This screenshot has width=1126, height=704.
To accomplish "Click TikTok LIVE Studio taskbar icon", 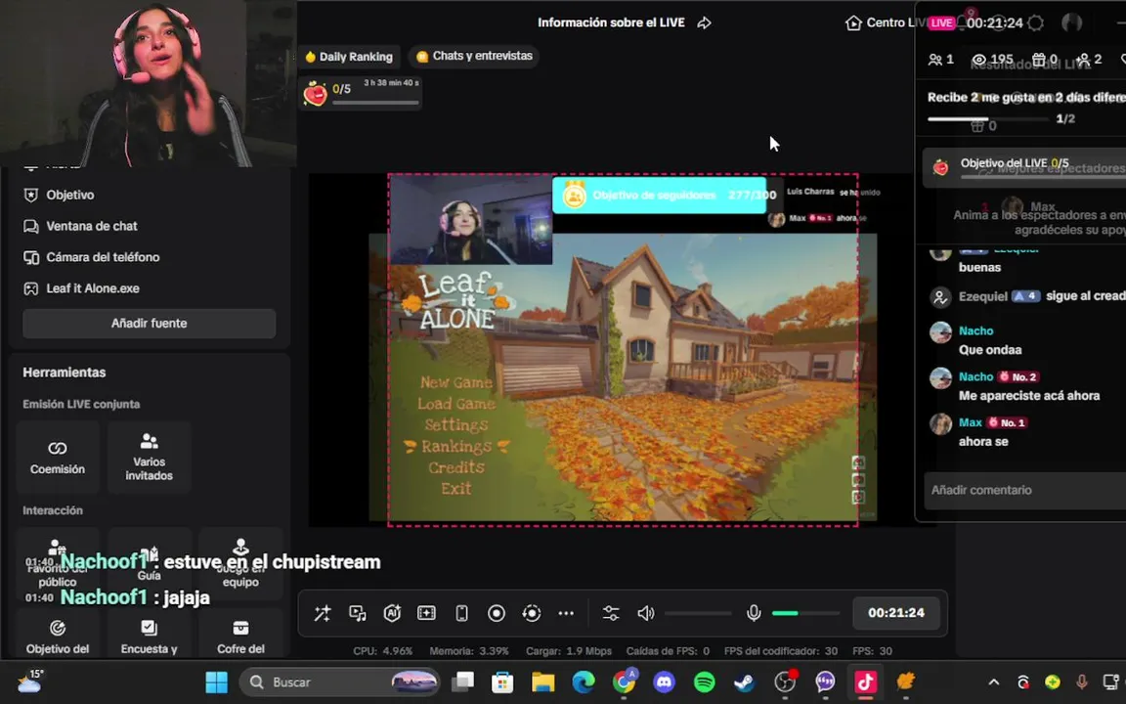I will [865, 682].
